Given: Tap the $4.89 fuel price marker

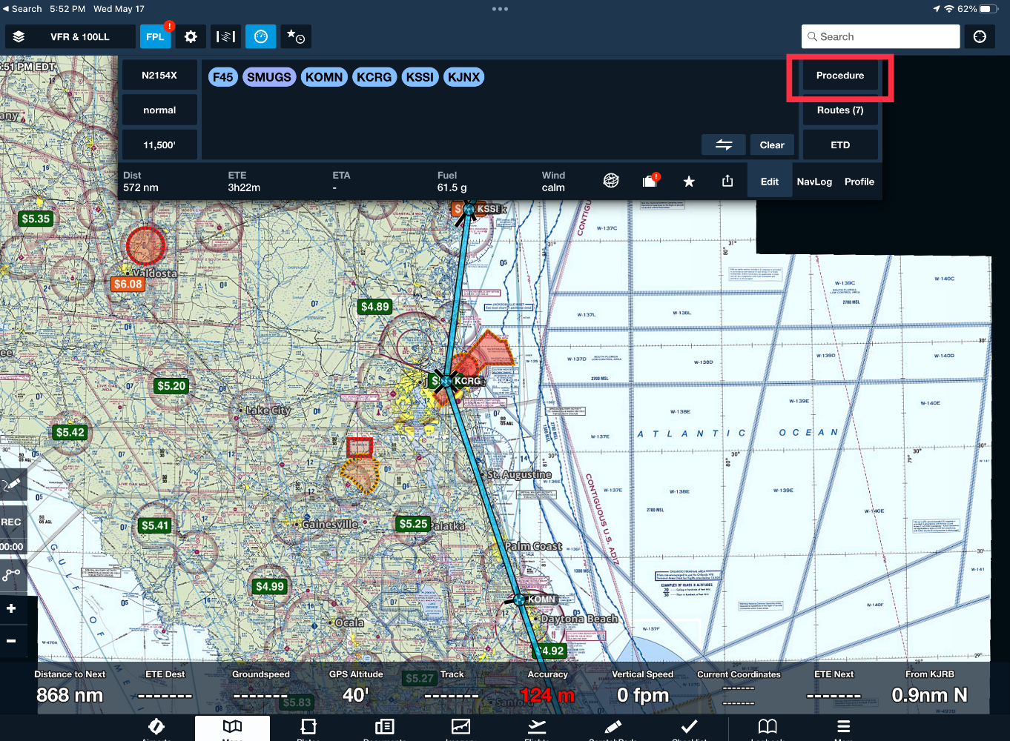Looking at the screenshot, I should pyautogui.click(x=374, y=306).
